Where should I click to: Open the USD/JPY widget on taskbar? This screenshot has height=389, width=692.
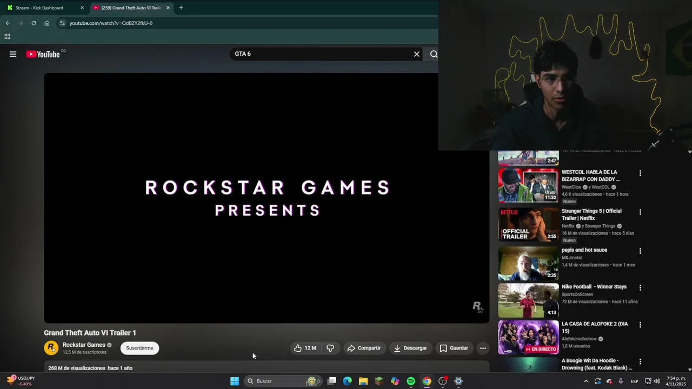[22, 381]
